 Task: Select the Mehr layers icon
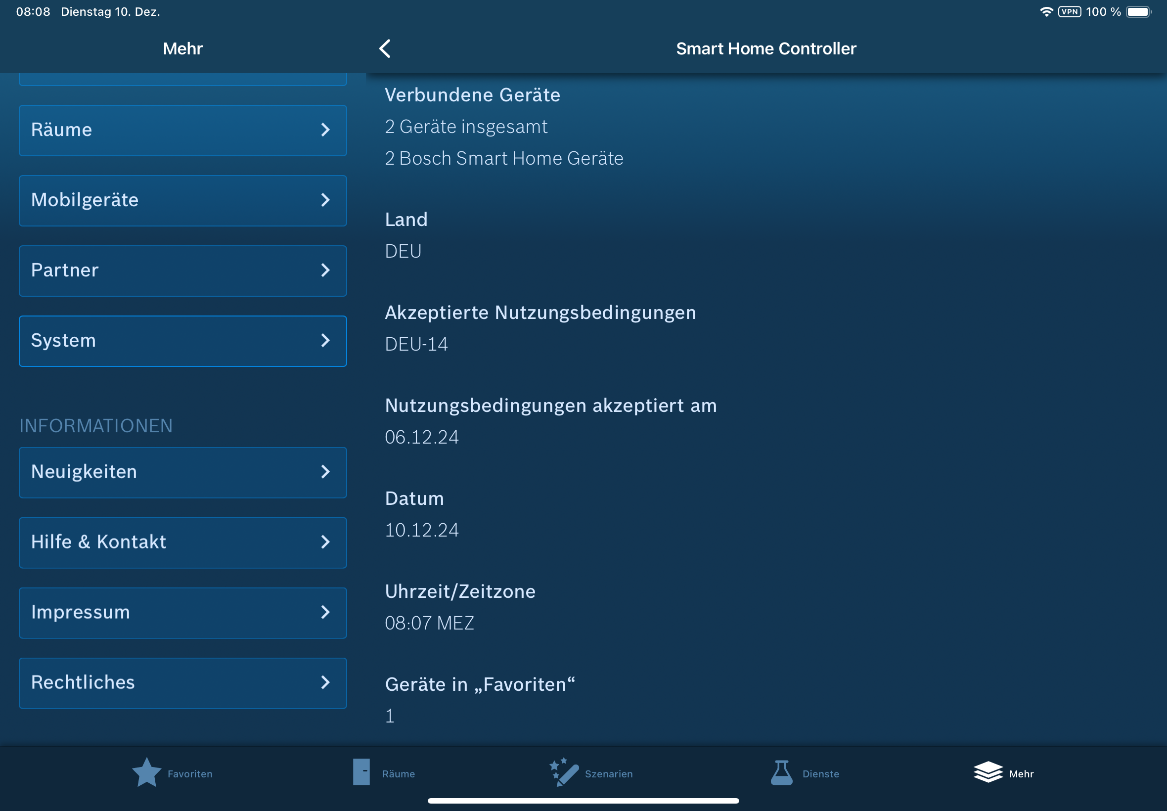pyautogui.click(x=987, y=772)
